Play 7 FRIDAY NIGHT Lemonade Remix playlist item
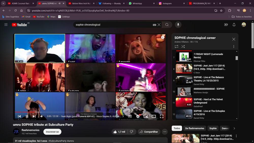The height and width of the screenshot is (143, 254). 204,57
